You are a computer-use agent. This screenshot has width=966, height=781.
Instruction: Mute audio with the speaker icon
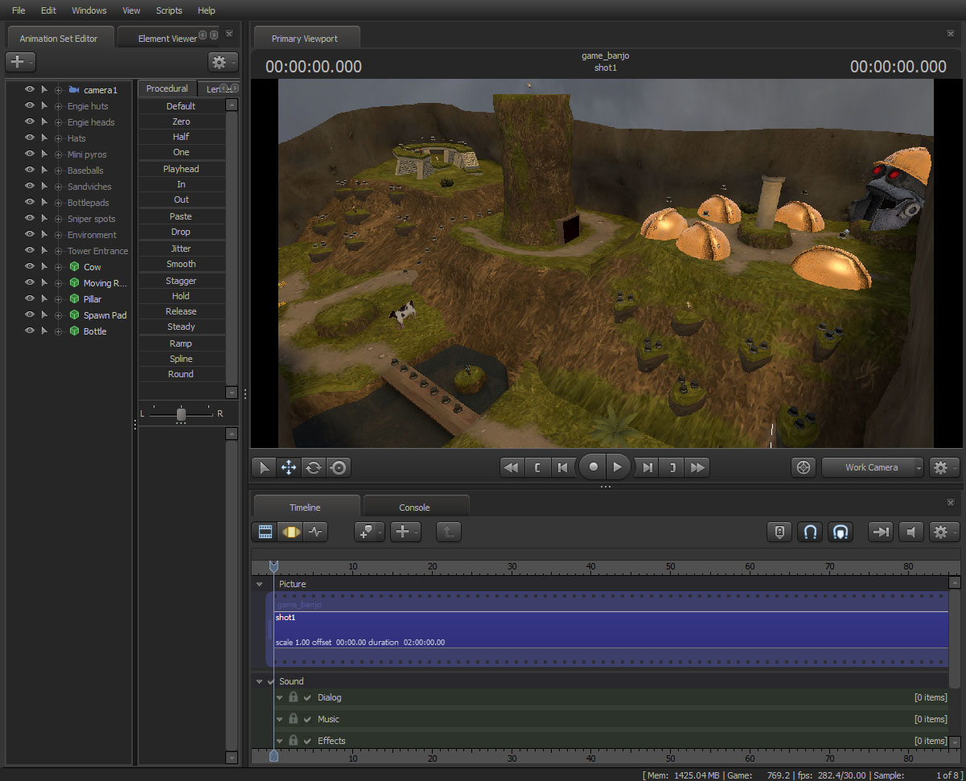(x=911, y=532)
